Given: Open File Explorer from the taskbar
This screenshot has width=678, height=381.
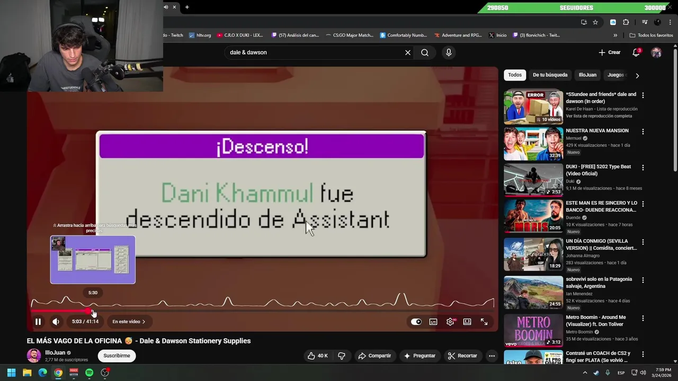Looking at the screenshot, I should [x=27, y=373].
